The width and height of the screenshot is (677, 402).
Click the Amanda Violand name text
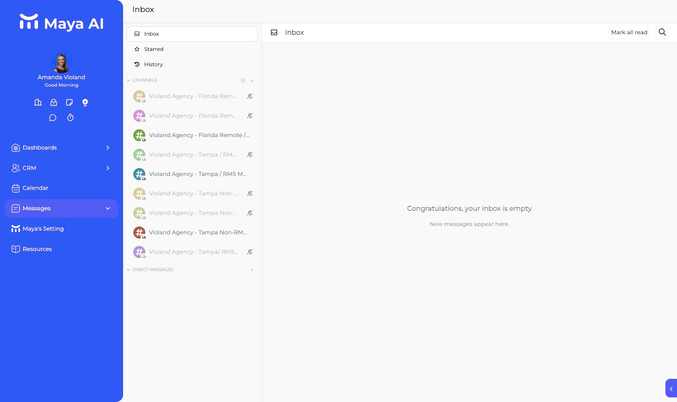pos(62,77)
